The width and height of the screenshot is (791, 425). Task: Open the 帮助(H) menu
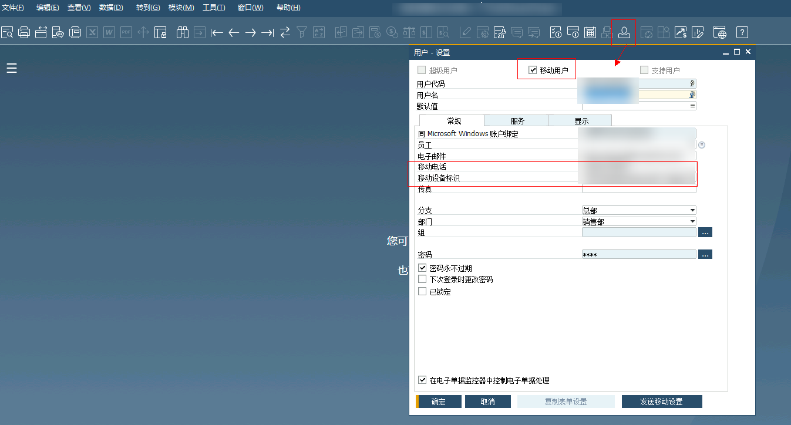288,8
